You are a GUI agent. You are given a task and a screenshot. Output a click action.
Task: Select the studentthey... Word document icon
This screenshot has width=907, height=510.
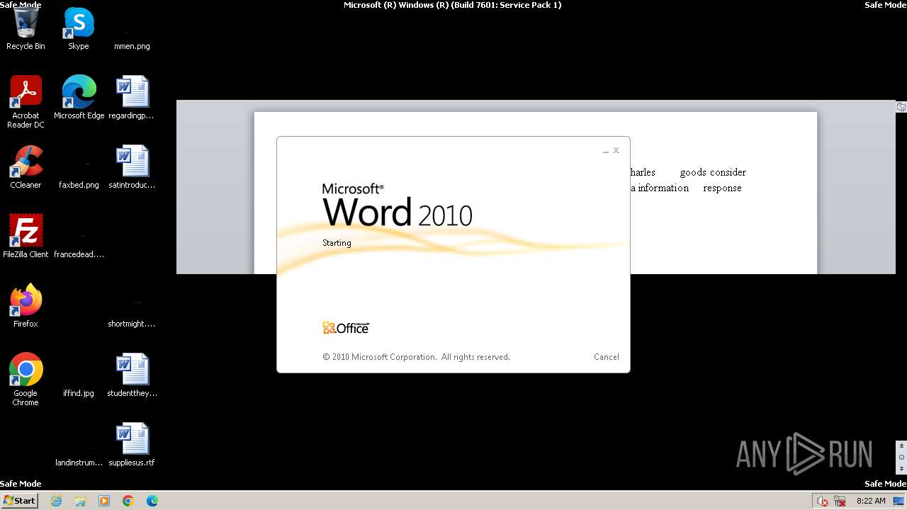click(x=132, y=375)
